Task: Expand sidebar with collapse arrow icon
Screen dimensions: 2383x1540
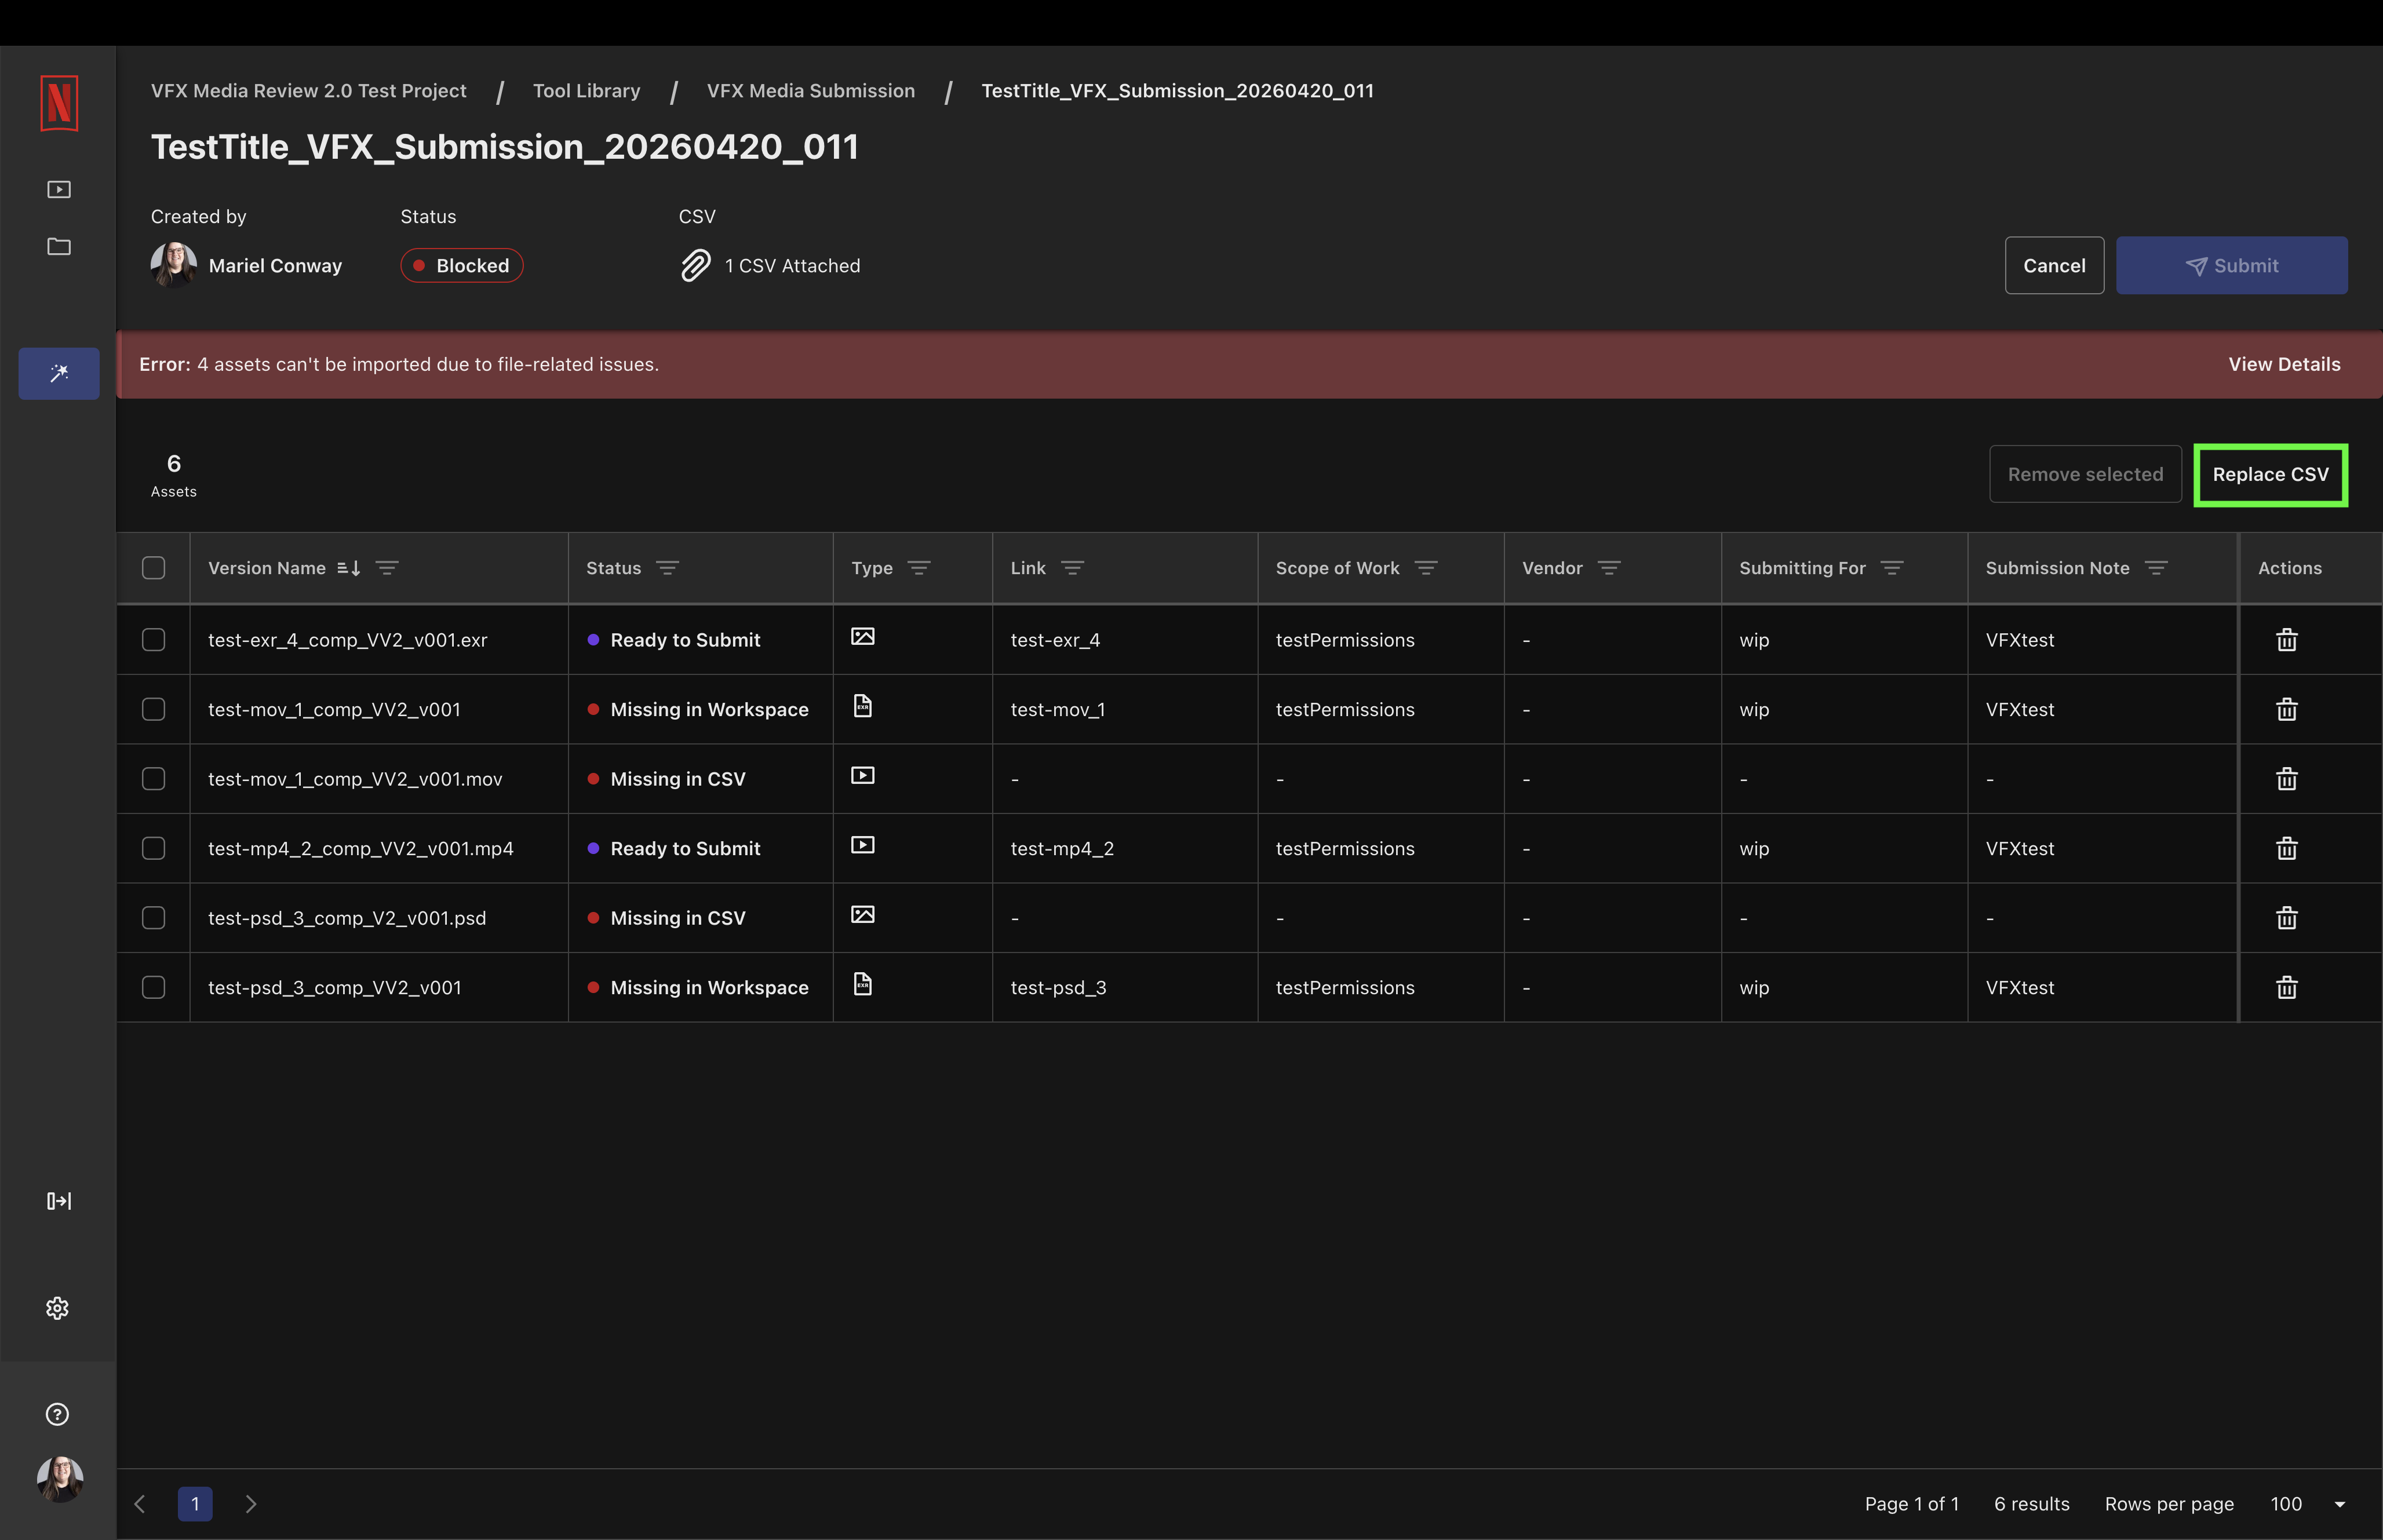Action: 59,1201
